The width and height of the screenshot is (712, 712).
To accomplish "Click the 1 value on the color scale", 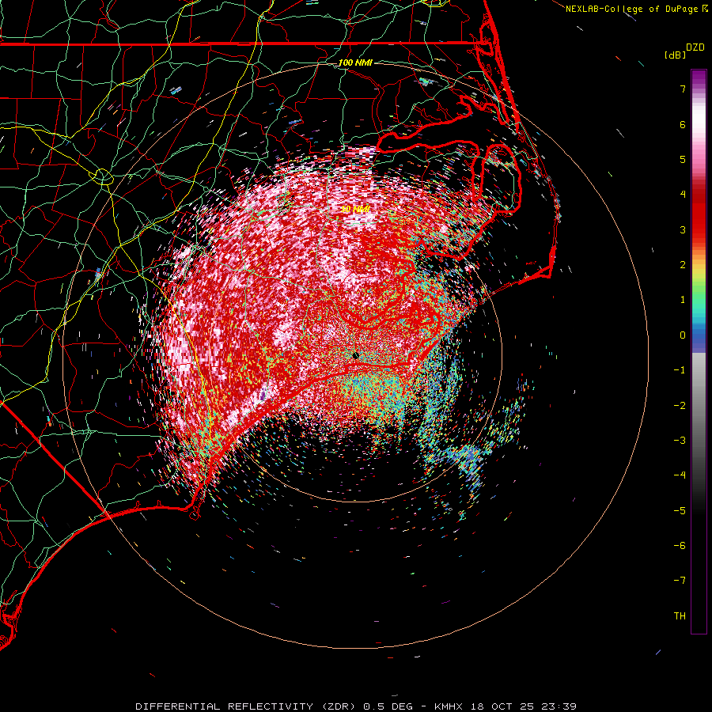I will click(683, 300).
